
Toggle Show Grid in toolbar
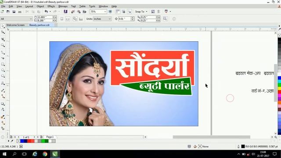123,12
